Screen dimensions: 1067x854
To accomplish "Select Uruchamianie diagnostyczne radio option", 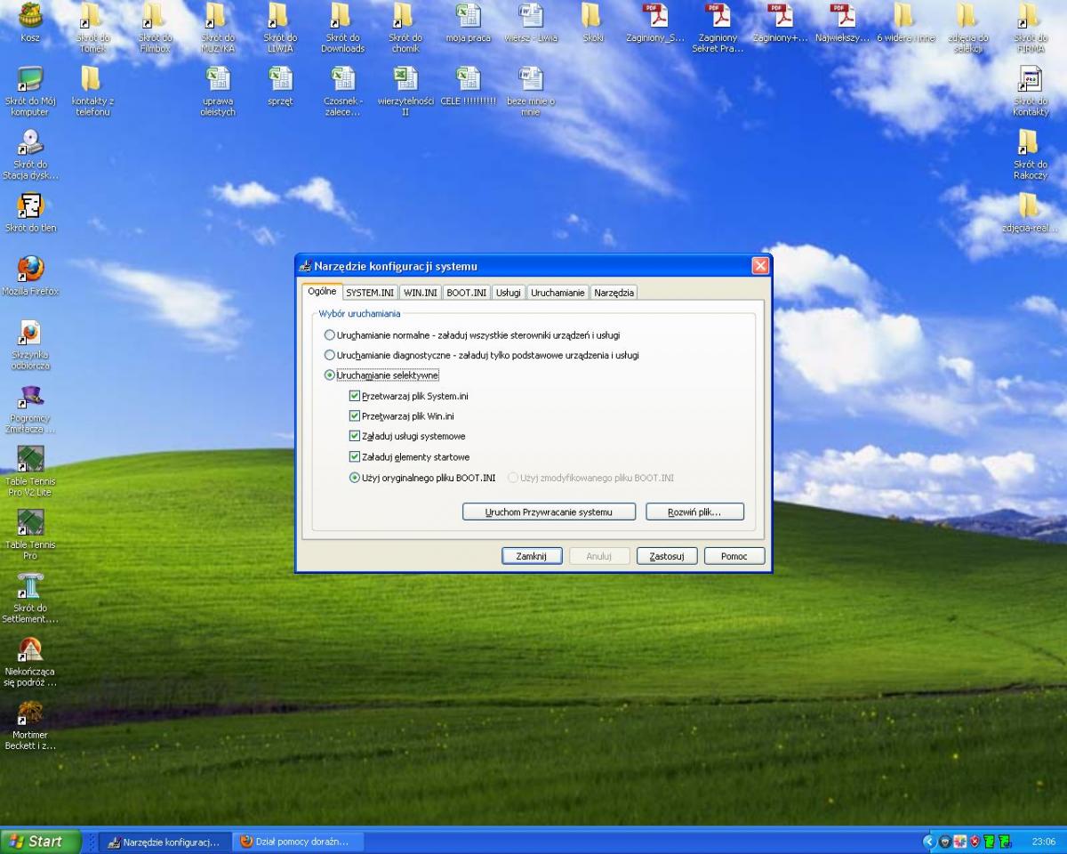I will tap(330, 355).
